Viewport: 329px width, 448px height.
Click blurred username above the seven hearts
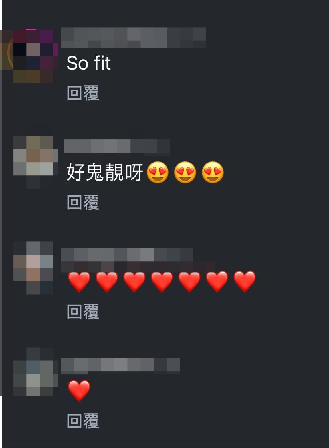[127, 255]
